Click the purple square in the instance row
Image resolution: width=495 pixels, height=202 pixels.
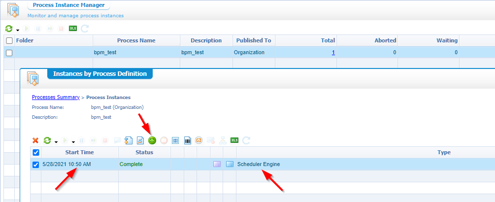tap(217, 164)
